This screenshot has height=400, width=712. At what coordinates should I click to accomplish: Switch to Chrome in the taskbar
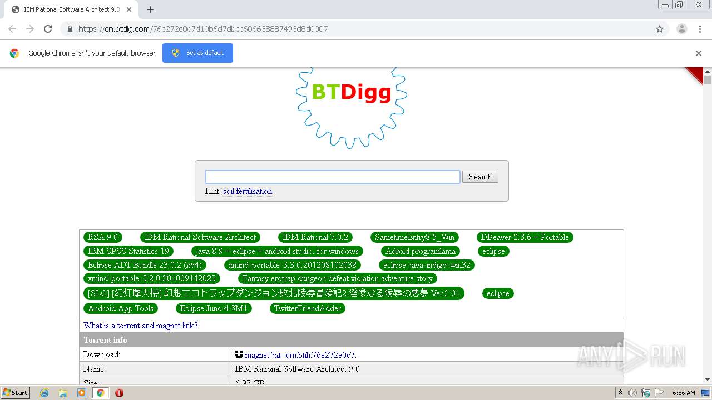pyautogui.click(x=101, y=393)
